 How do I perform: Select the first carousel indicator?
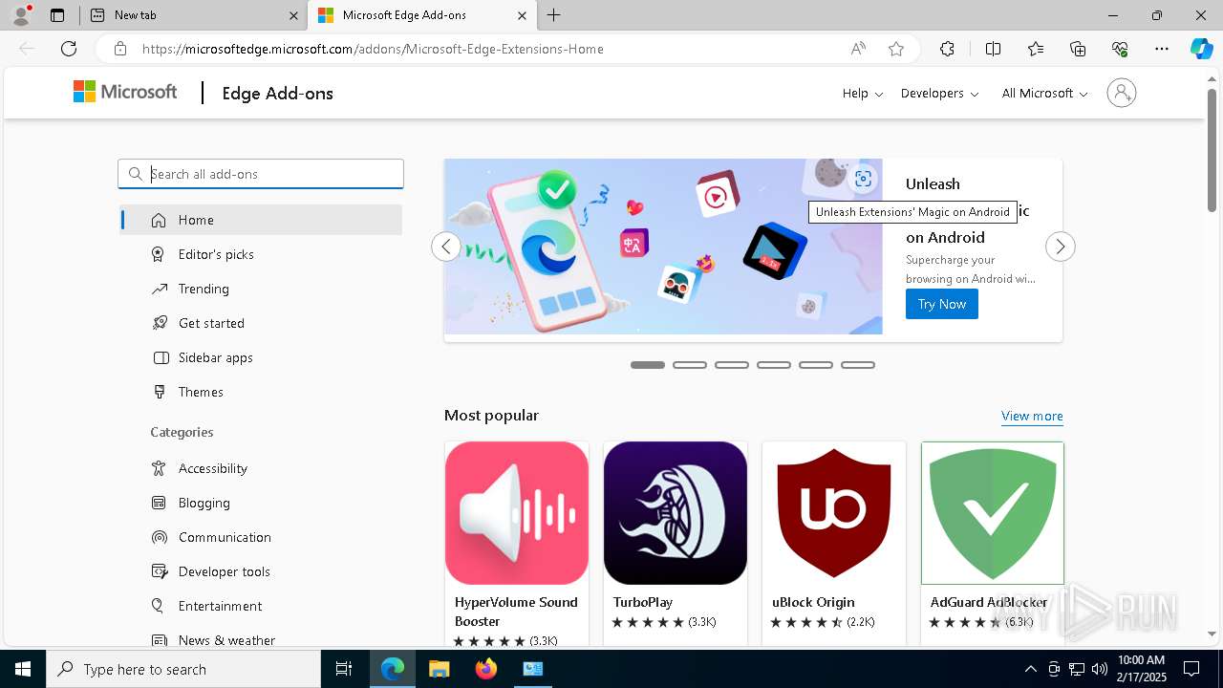click(x=648, y=365)
